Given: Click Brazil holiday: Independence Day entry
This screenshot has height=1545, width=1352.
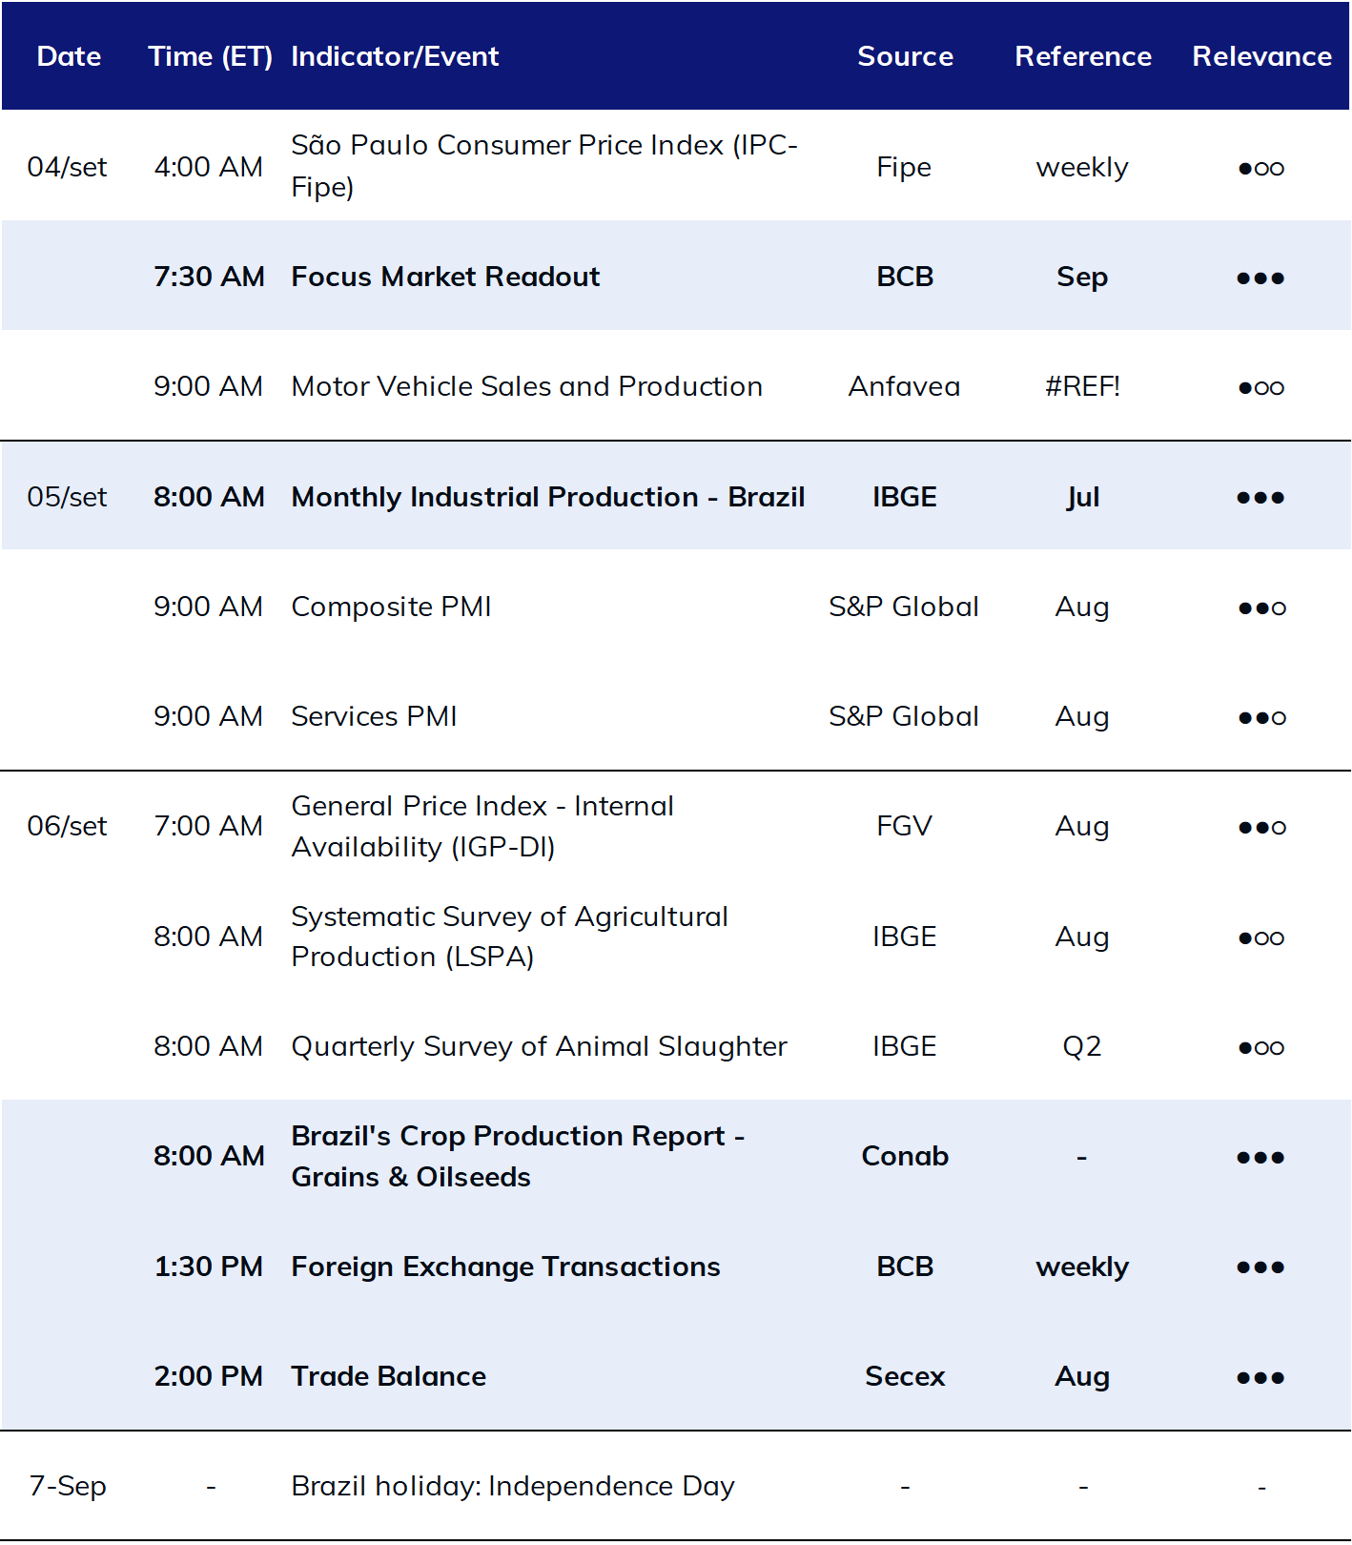Looking at the screenshot, I should tap(512, 1486).
